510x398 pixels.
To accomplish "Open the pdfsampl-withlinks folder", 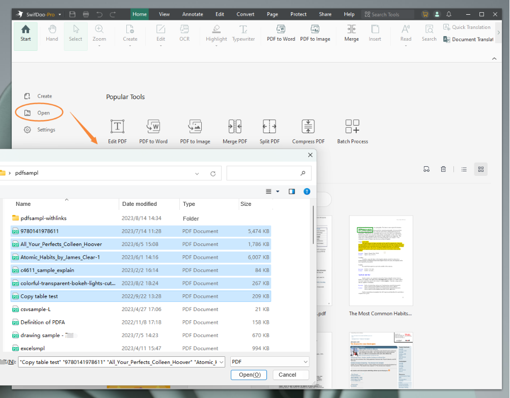I will pos(141,218).
